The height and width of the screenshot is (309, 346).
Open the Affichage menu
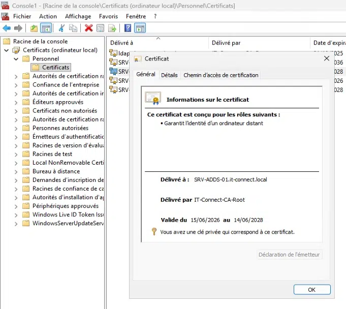click(78, 16)
